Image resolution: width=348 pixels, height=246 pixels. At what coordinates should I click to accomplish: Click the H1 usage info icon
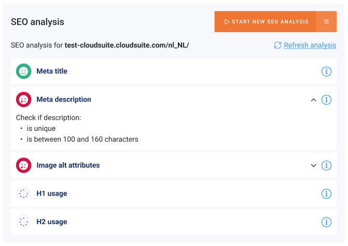[x=326, y=194]
